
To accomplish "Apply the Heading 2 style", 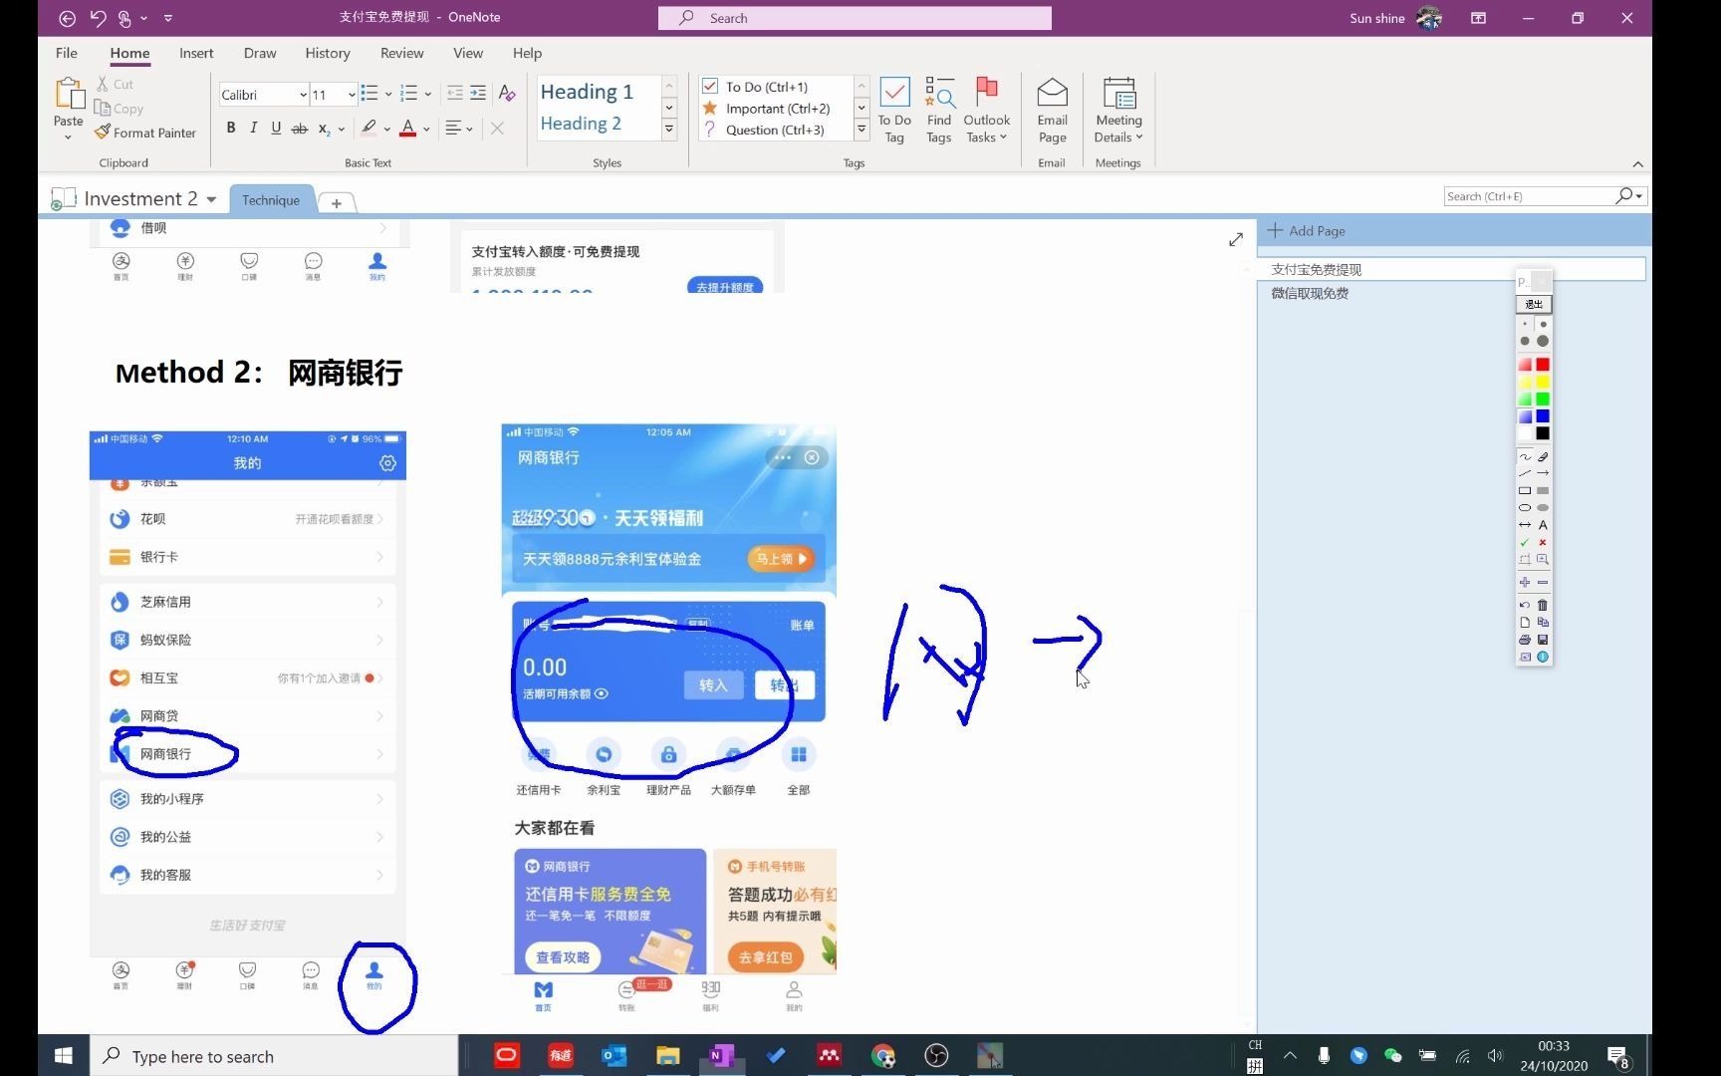I will coord(581,124).
